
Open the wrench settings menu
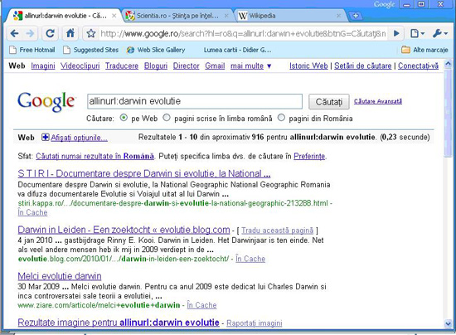click(x=439, y=34)
